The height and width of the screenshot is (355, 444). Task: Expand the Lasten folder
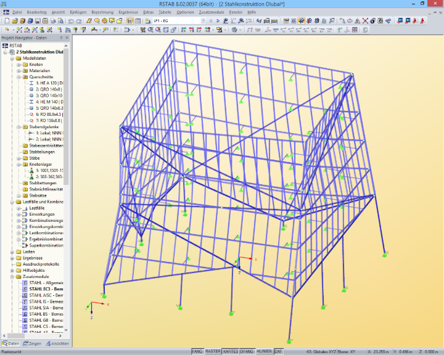pyautogui.click(x=12, y=252)
